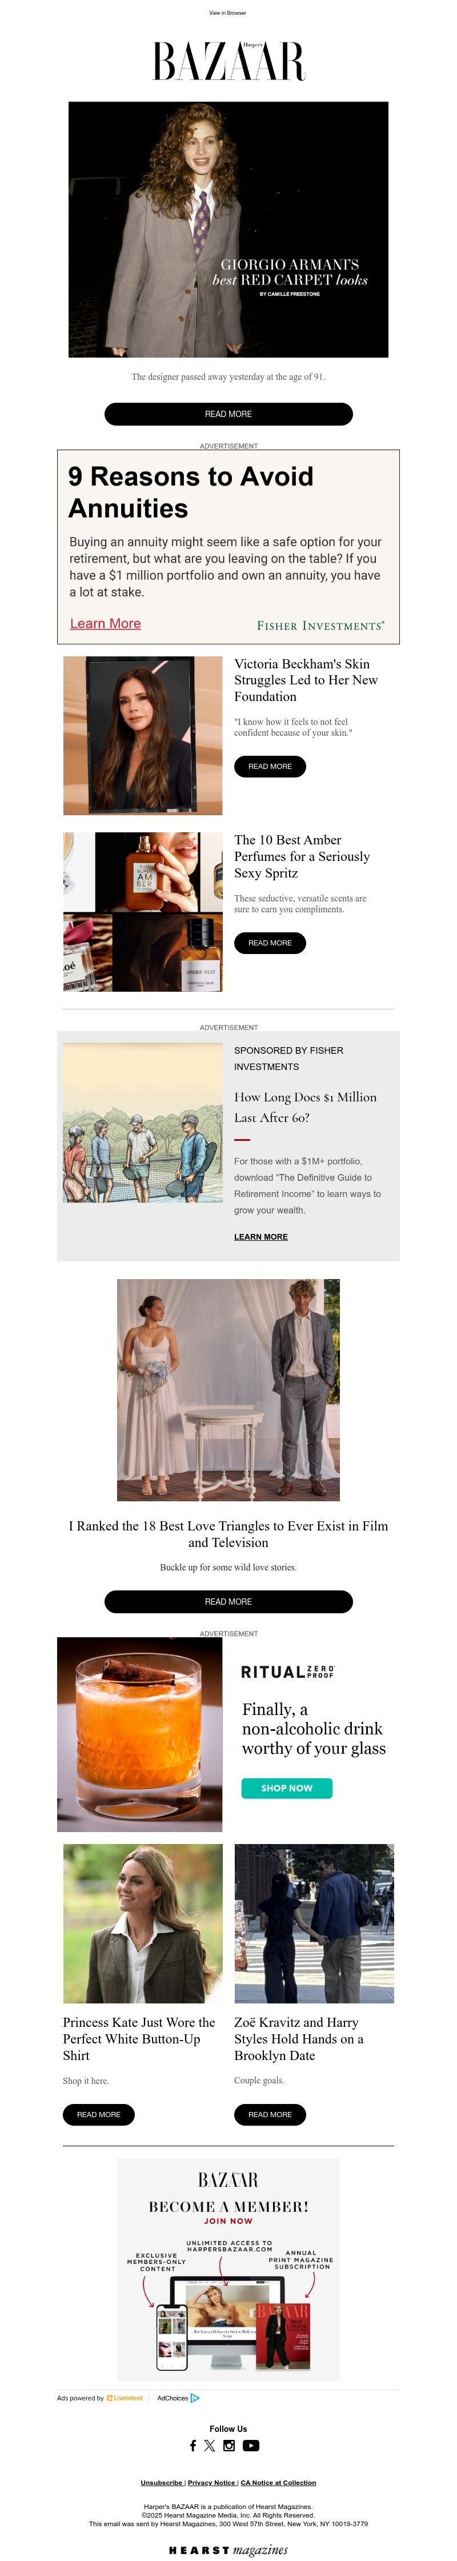This screenshot has height=2561, width=457.
Task: Click the Harper's BAZAAR header logo
Action: [228, 61]
